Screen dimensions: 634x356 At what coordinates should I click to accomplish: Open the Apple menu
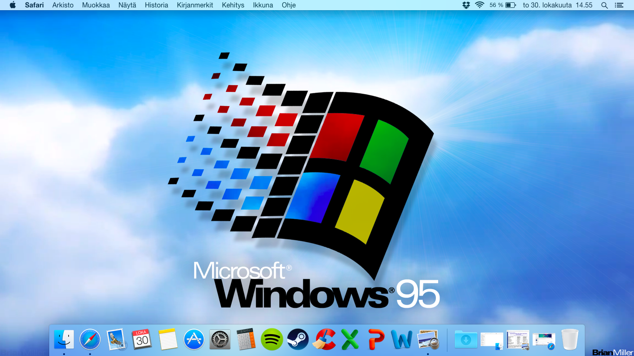coord(13,5)
